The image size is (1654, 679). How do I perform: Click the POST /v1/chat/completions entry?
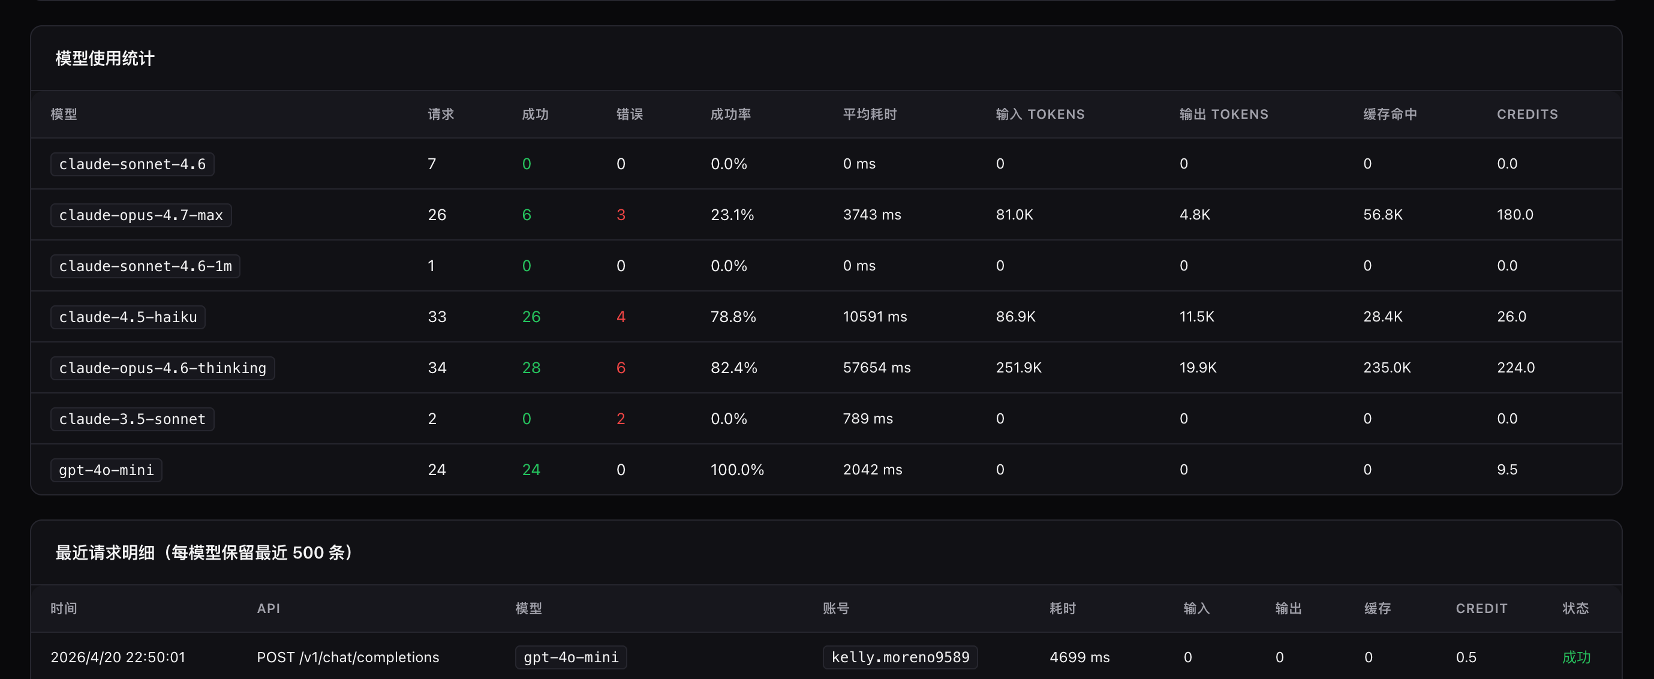(x=347, y=657)
